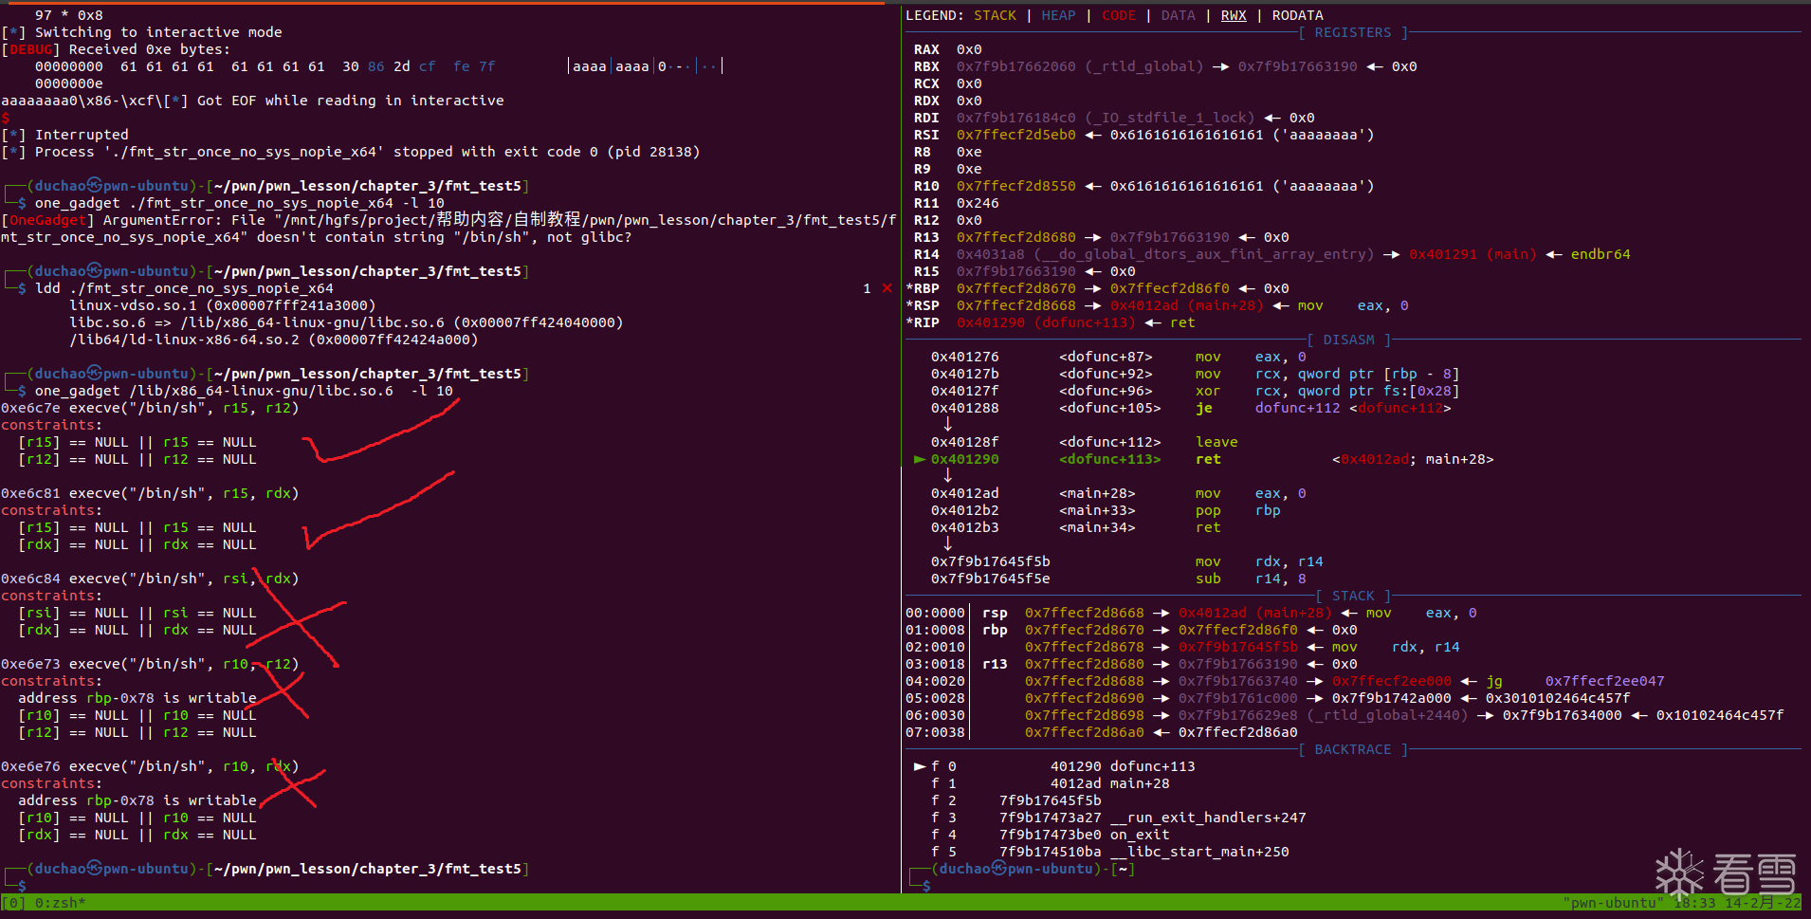Click the linux-vdso.so.1 line
The image size is (1811, 919).
[x=222, y=305]
